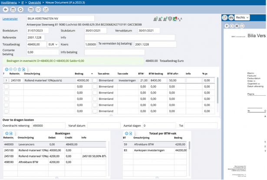
Task: Click the back arrow toolbar icon
Action: [x=6, y=10]
